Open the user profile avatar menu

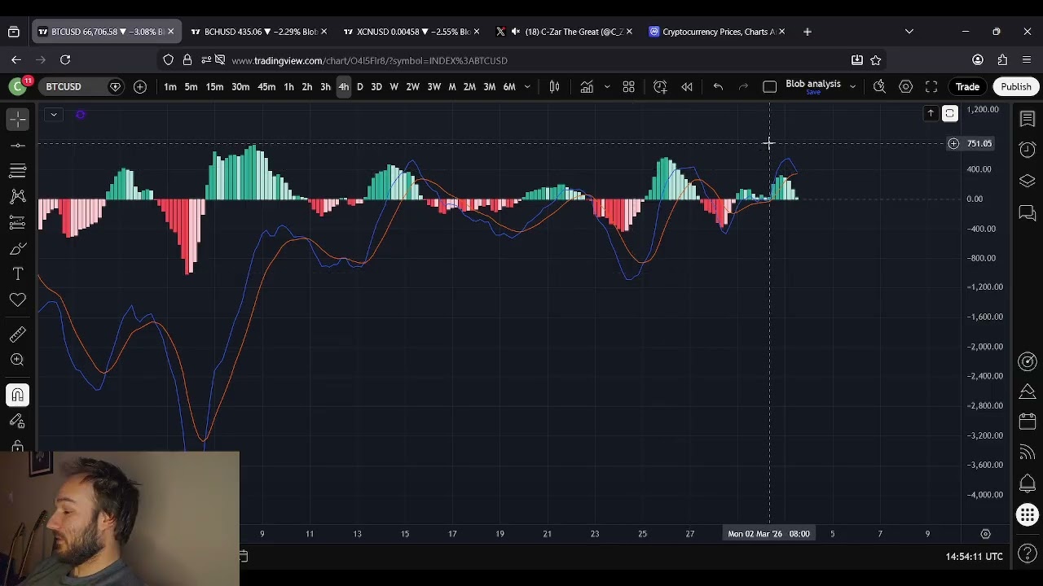click(x=17, y=86)
